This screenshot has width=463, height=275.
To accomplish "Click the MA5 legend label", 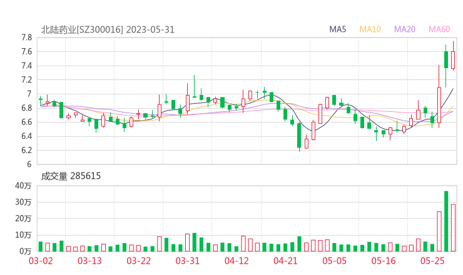I will pyautogui.click(x=337, y=29).
